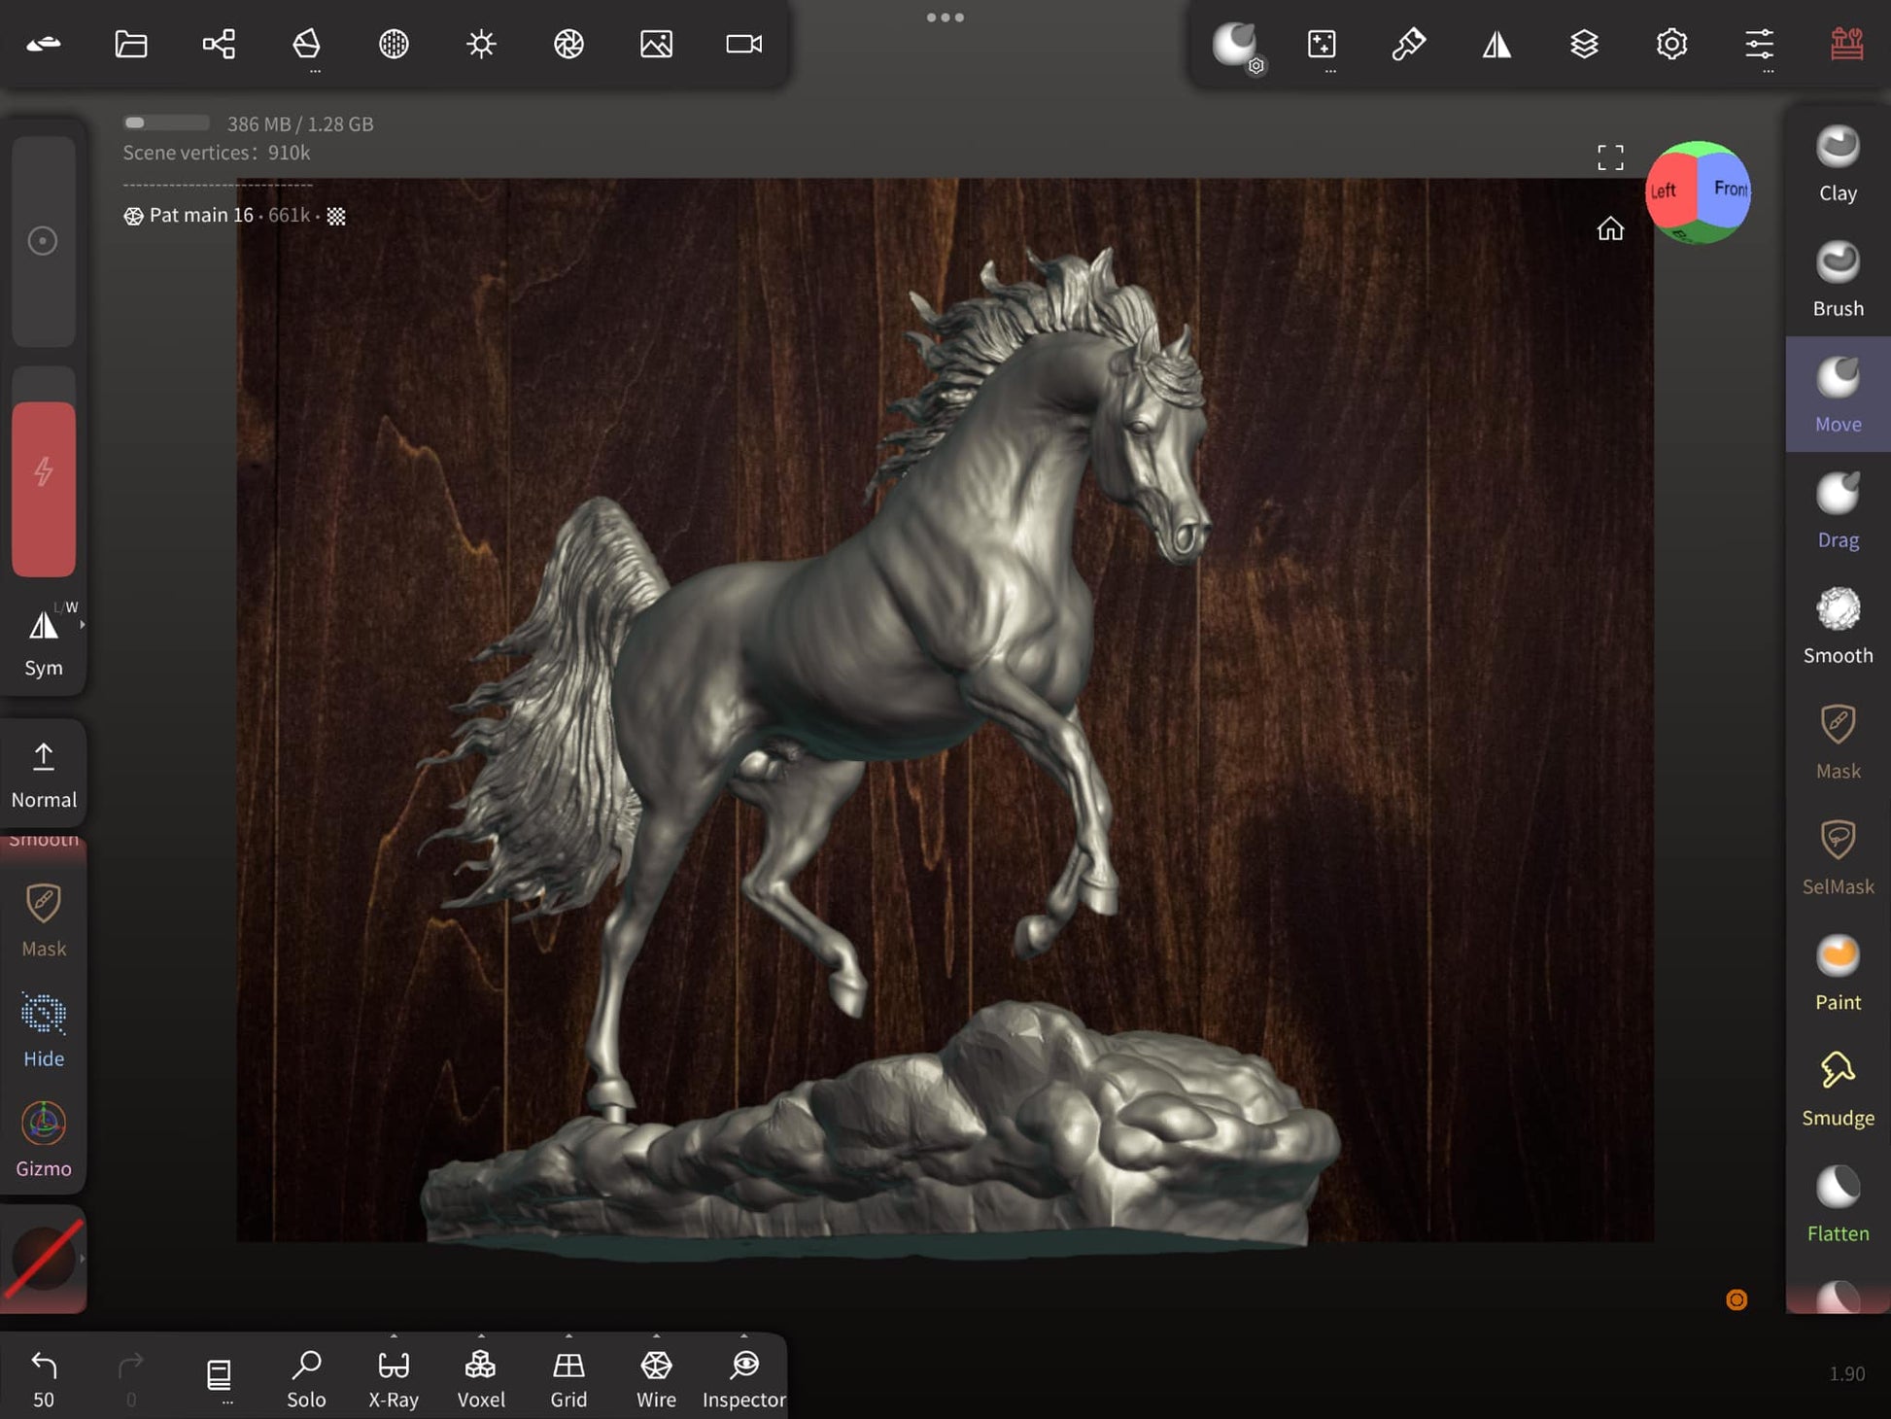This screenshot has width=1891, height=1419.
Task: Open the Scene tree menu
Action: (219, 44)
